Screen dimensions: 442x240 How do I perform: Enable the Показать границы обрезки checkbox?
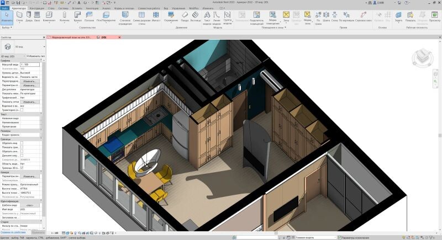pyautogui.click(x=22, y=148)
